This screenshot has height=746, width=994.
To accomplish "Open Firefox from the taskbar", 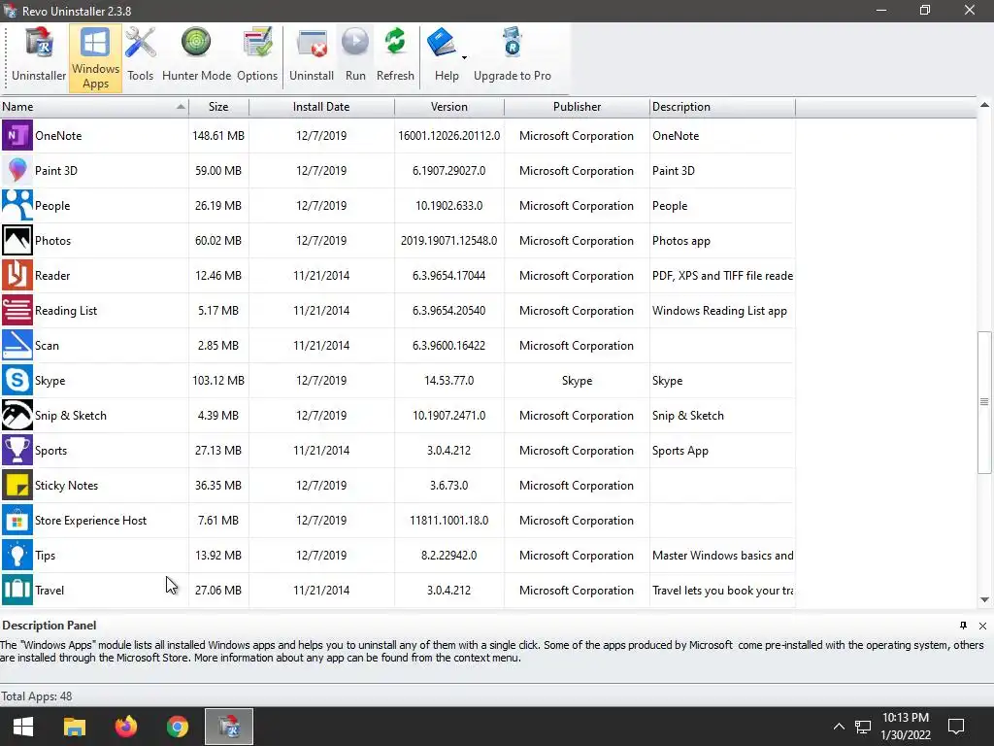I will click(125, 727).
